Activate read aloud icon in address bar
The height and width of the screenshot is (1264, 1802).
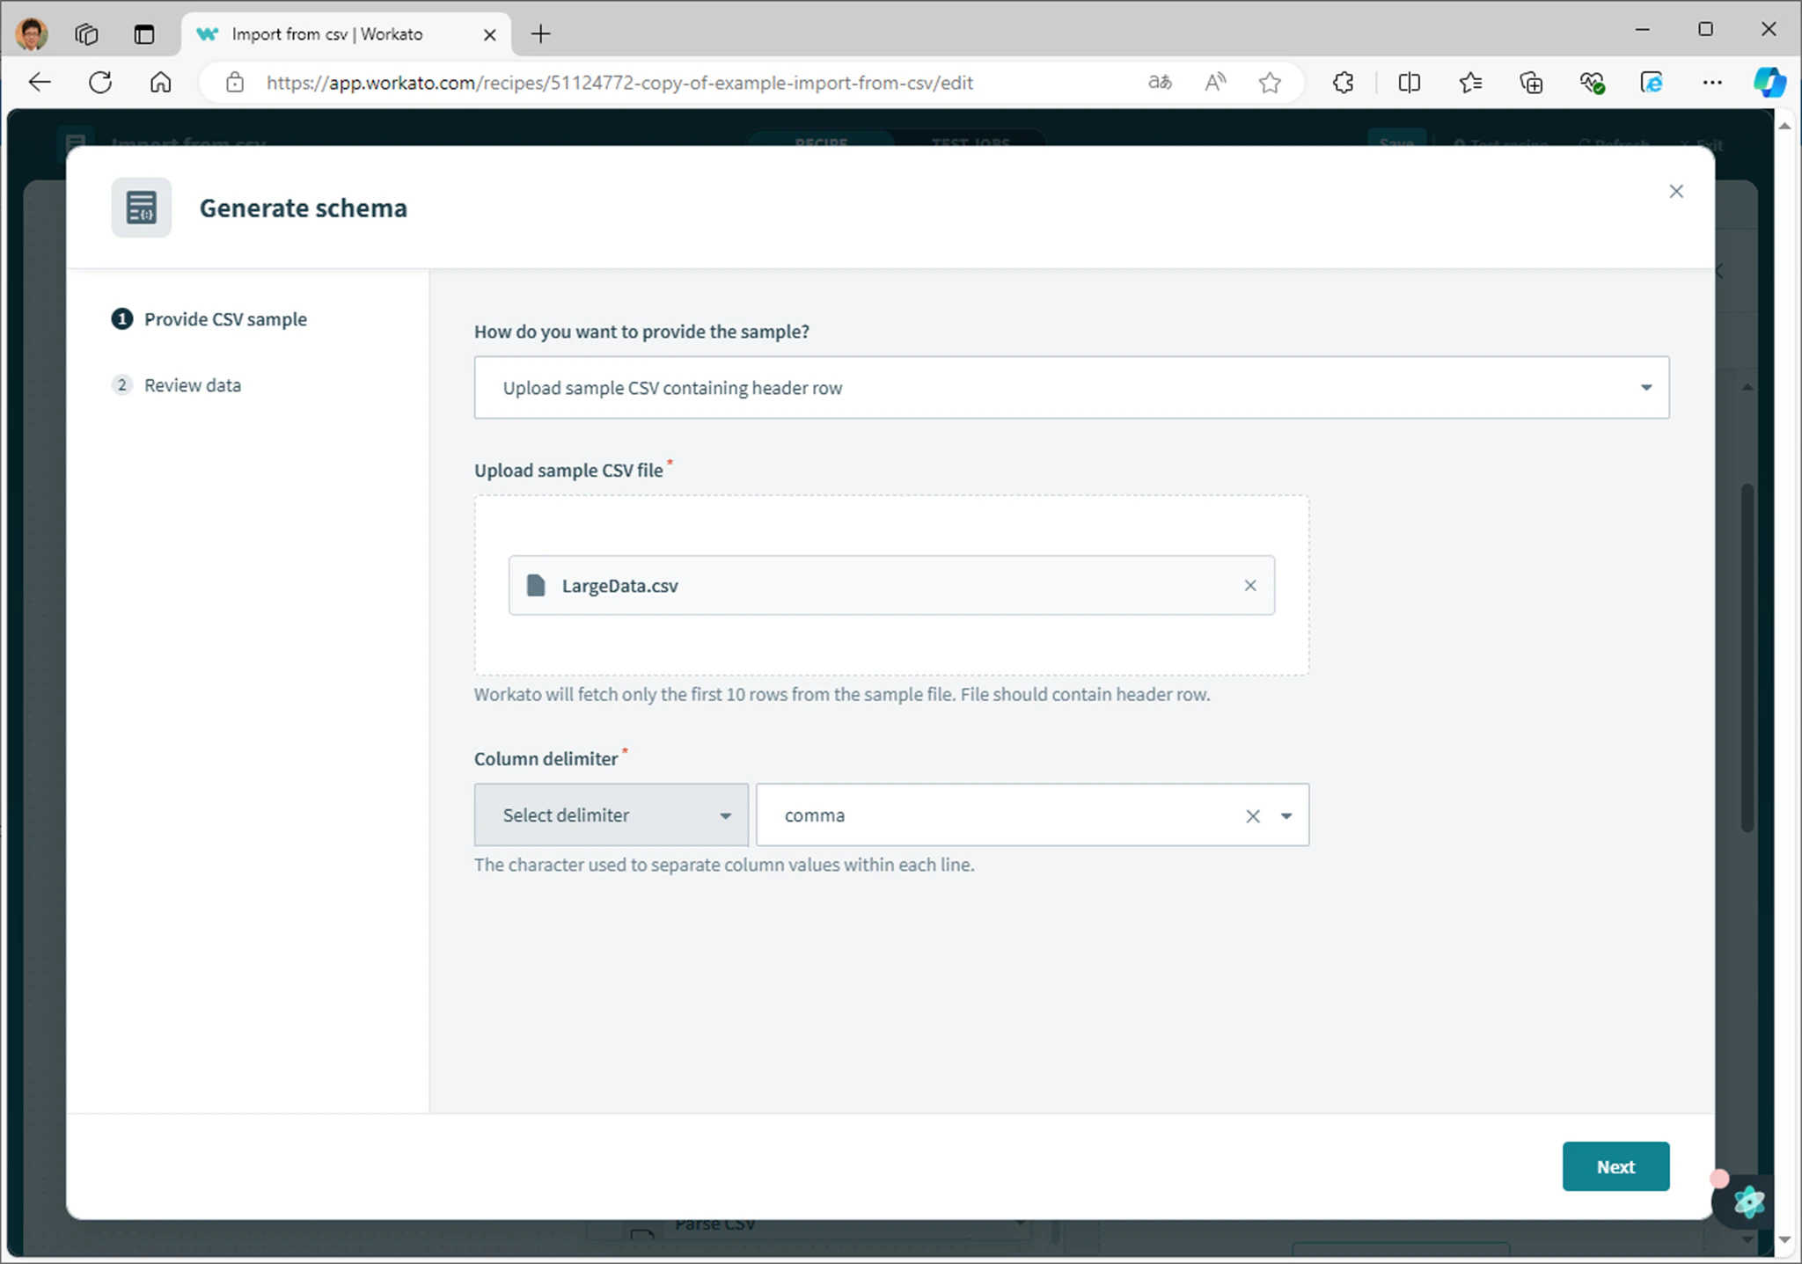1215,83
